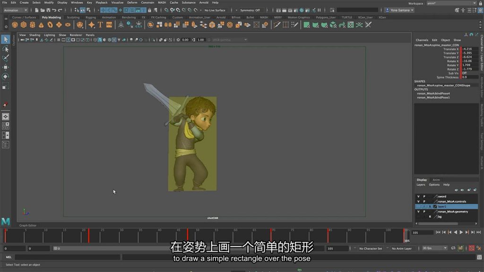Screen dimensions: 484x272
Task: Activate the Select tool in the toolbox
Action: pos(6,39)
